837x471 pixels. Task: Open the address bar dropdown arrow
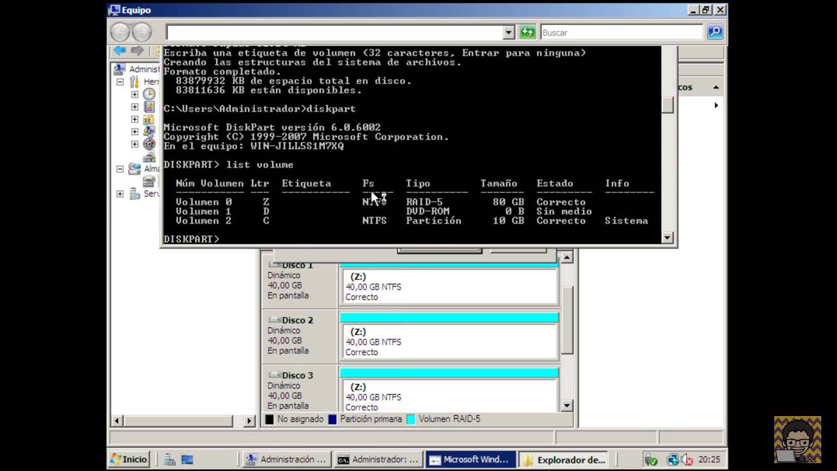click(509, 32)
